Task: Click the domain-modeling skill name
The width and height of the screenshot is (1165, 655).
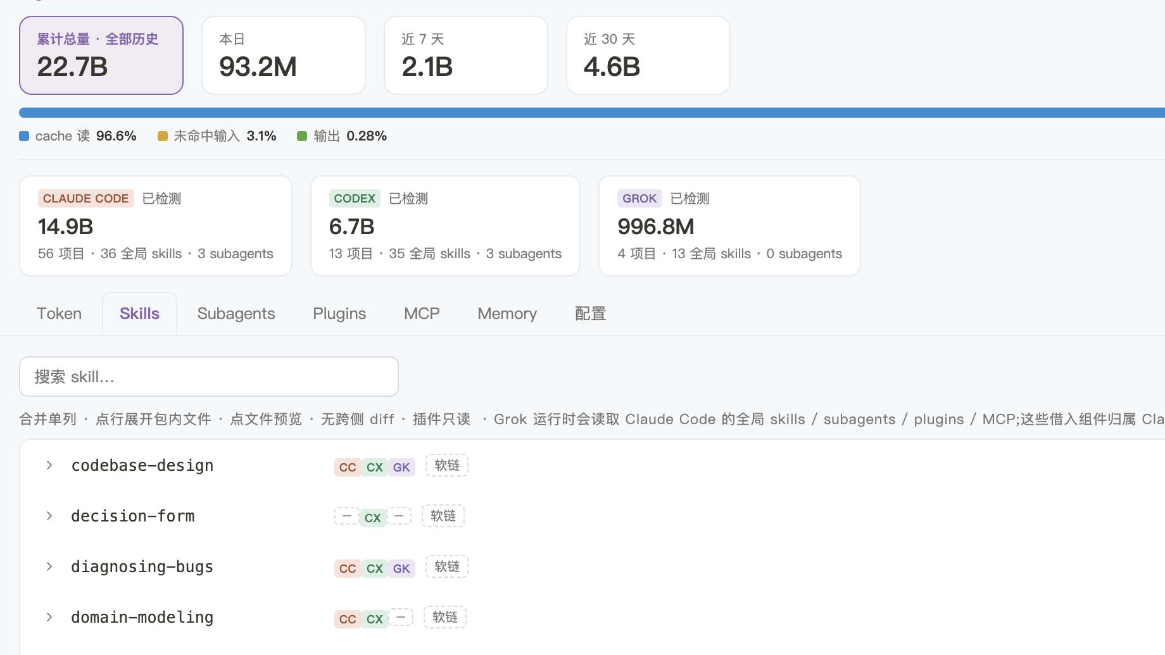Action: [x=142, y=618]
